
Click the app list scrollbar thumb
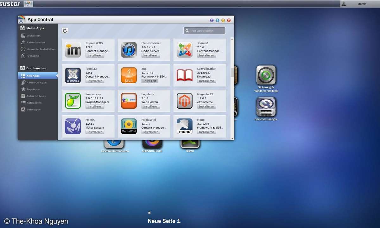[x=232, y=73]
